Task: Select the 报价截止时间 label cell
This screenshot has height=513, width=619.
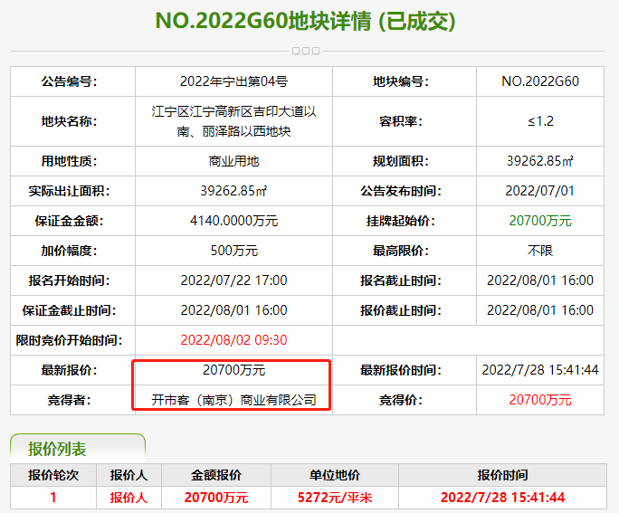Action: [405, 310]
